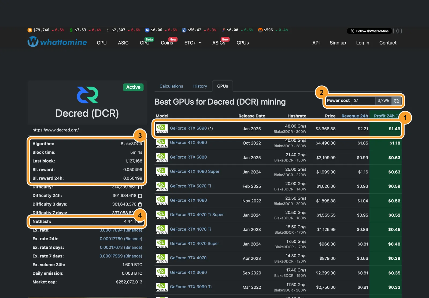This screenshot has height=298, width=429.
Task: Click the NVIDIA logo beside RTX 4080
Action: click(x=161, y=201)
